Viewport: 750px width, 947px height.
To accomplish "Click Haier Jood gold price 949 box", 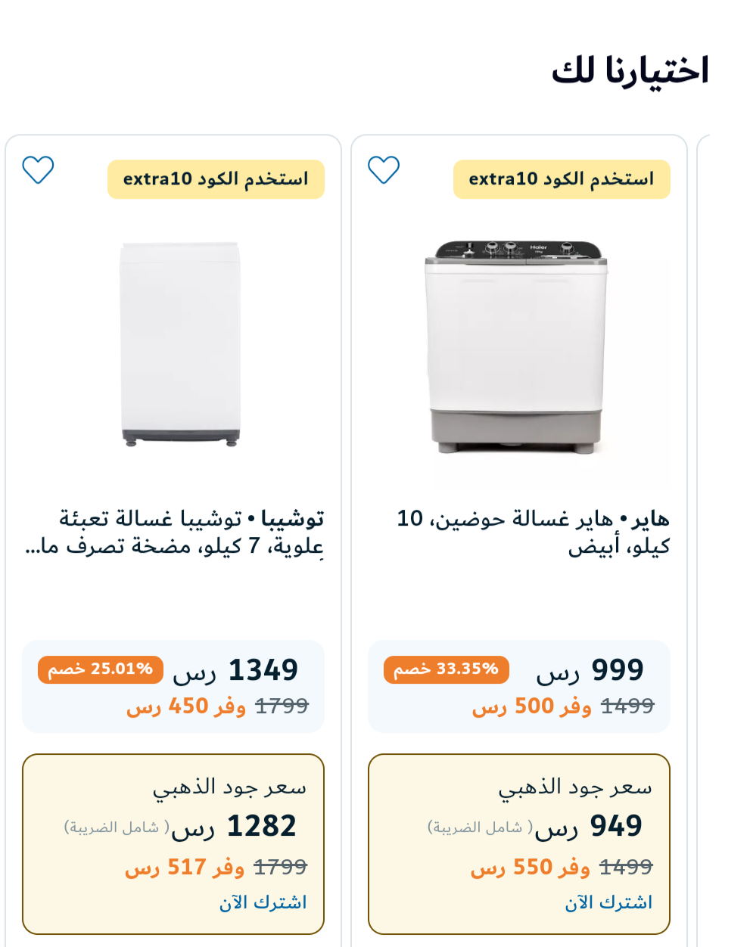I will pos(519,844).
